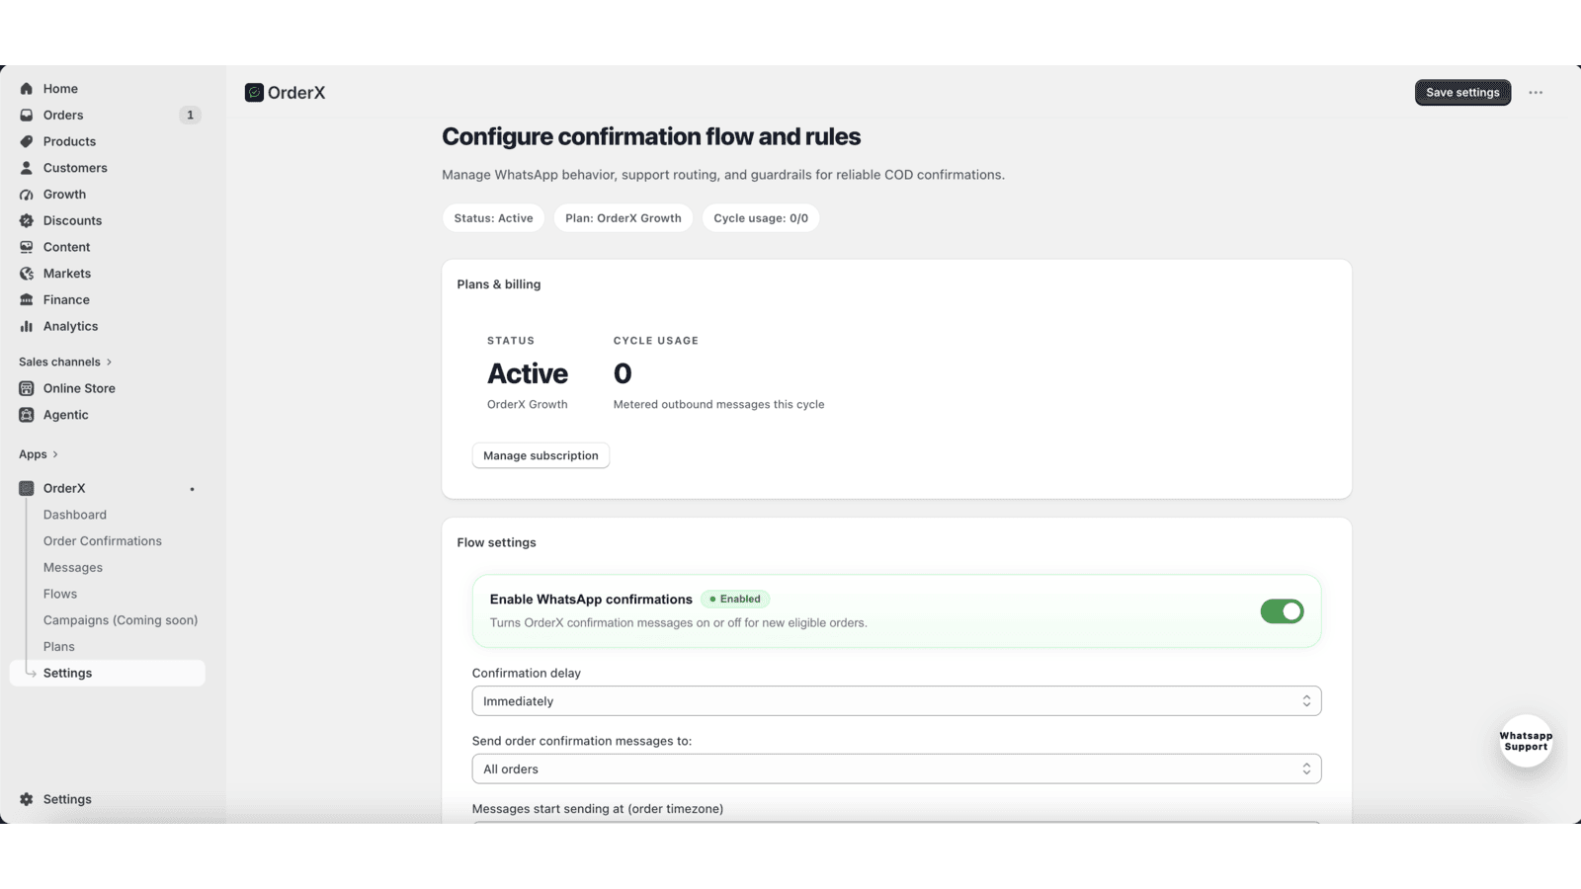This screenshot has width=1581, height=889.
Task: Click the Content icon in sidebar
Action: click(x=27, y=247)
